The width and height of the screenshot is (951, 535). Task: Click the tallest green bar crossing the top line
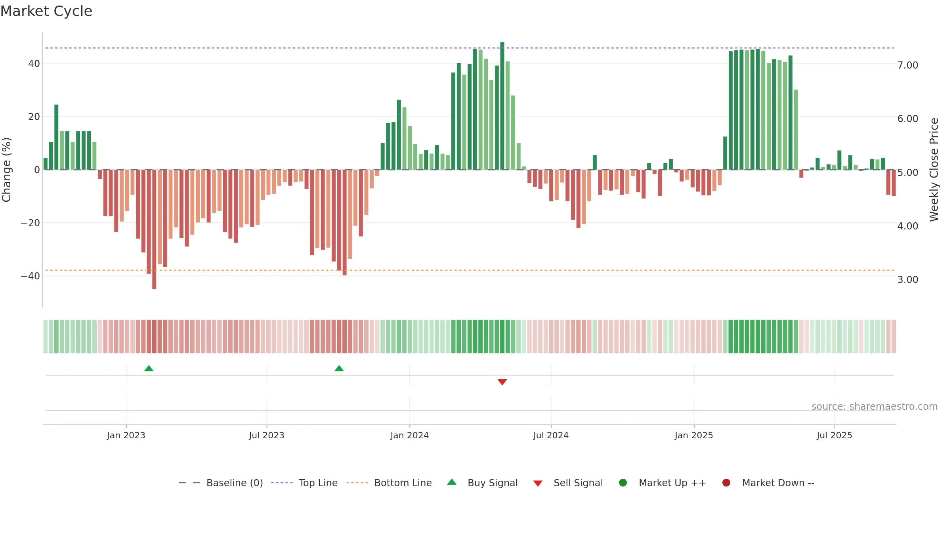point(502,106)
